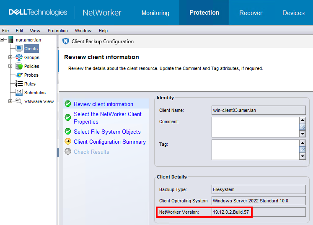Click Tag scrollbar up arrow
313x225 pixels.
[x=303, y=143]
